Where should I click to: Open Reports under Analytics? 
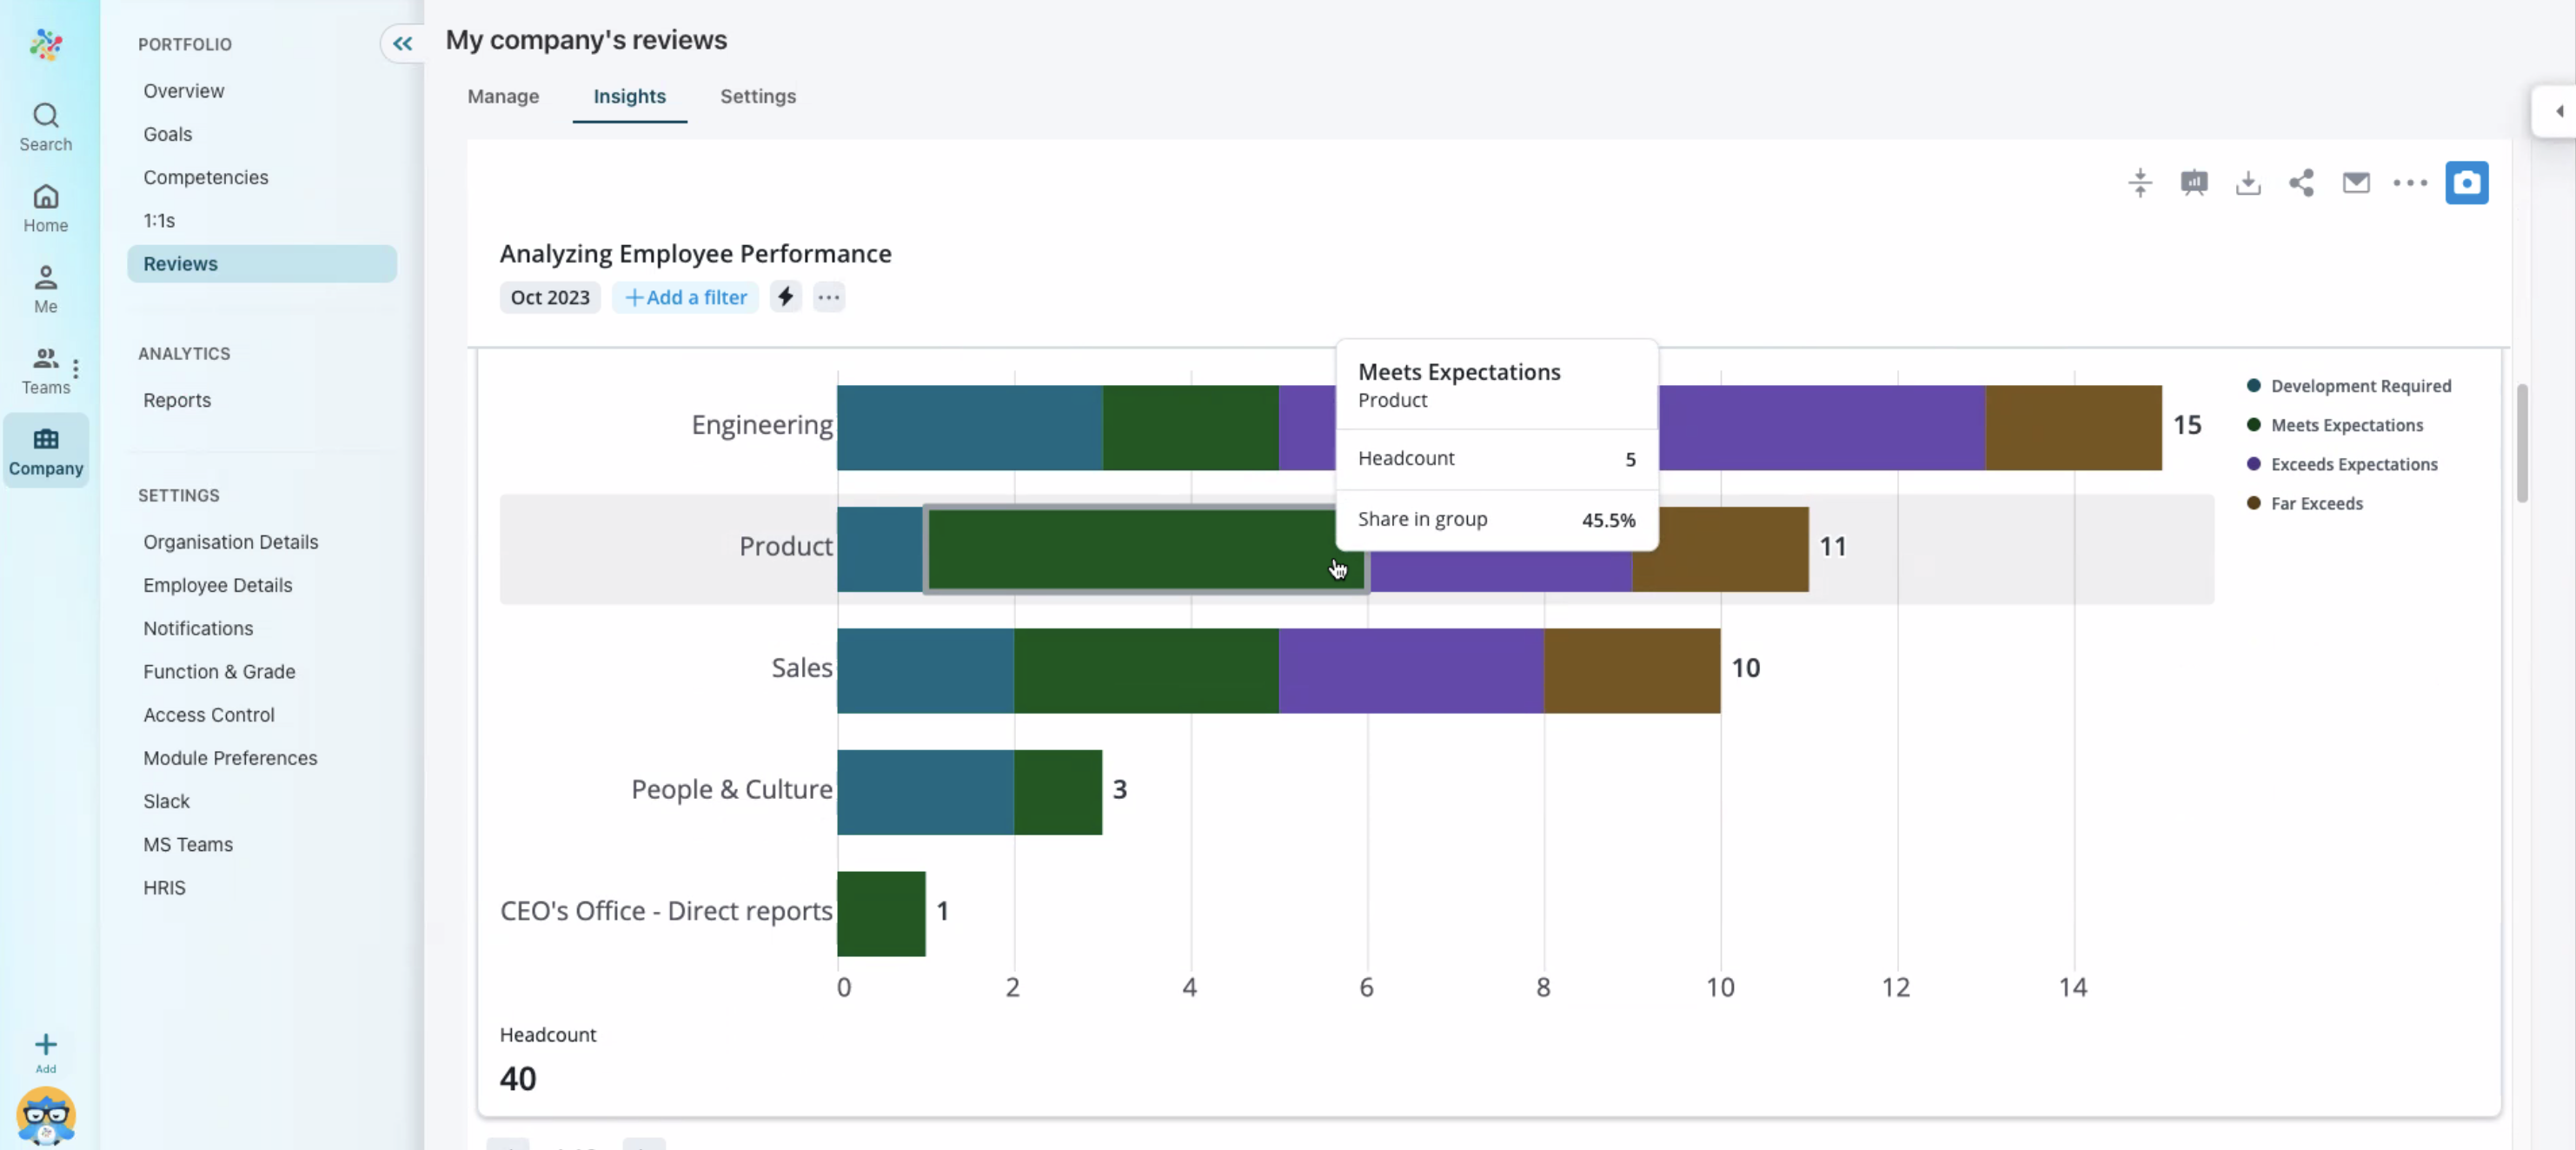(177, 400)
